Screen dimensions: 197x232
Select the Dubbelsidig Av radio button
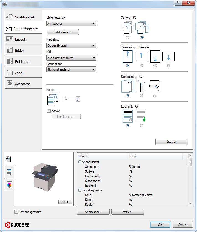[128, 95]
